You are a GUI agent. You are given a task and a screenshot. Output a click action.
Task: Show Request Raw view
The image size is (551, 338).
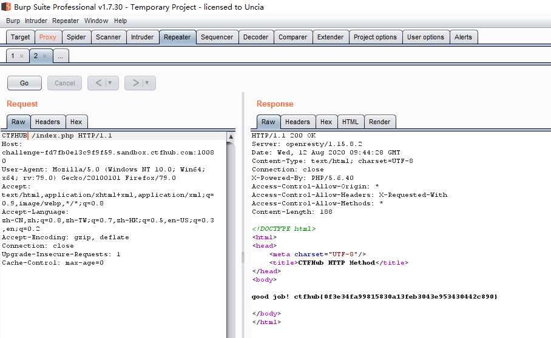[18, 122]
